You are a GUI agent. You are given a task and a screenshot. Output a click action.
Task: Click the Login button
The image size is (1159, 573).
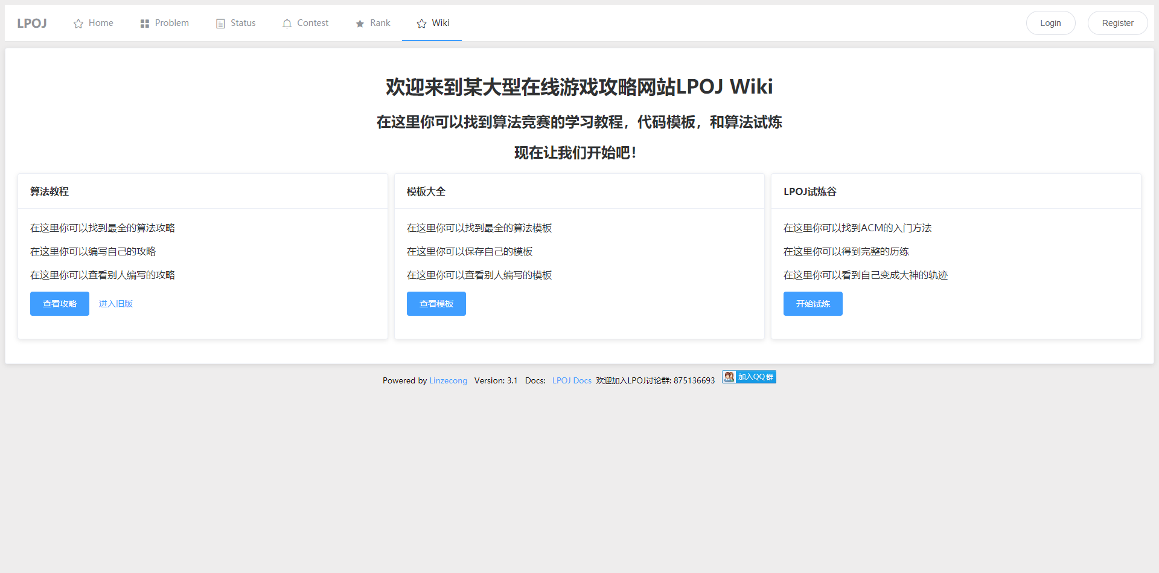pyautogui.click(x=1050, y=22)
